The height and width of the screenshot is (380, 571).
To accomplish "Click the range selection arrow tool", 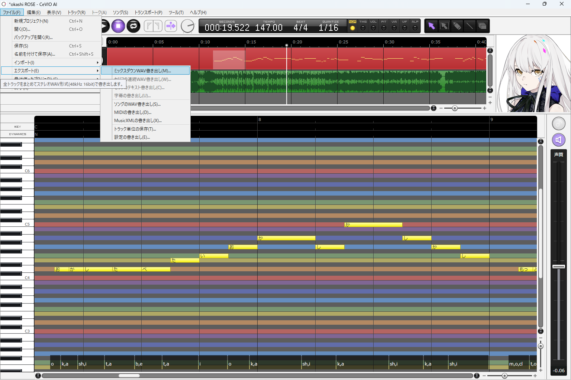I will point(444,26).
